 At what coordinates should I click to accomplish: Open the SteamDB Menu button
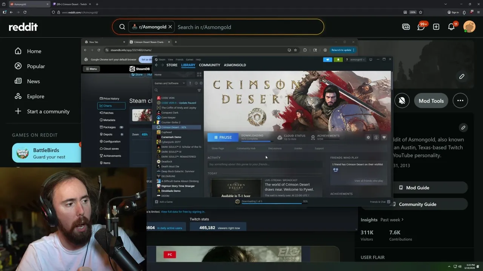91,69
